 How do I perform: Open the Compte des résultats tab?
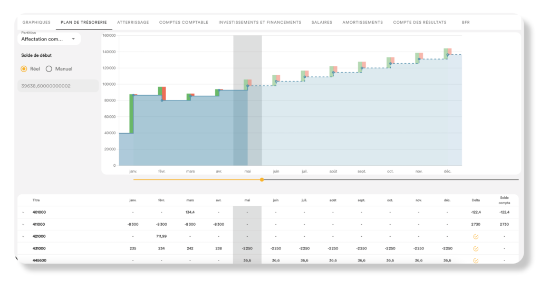click(x=419, y=22)
